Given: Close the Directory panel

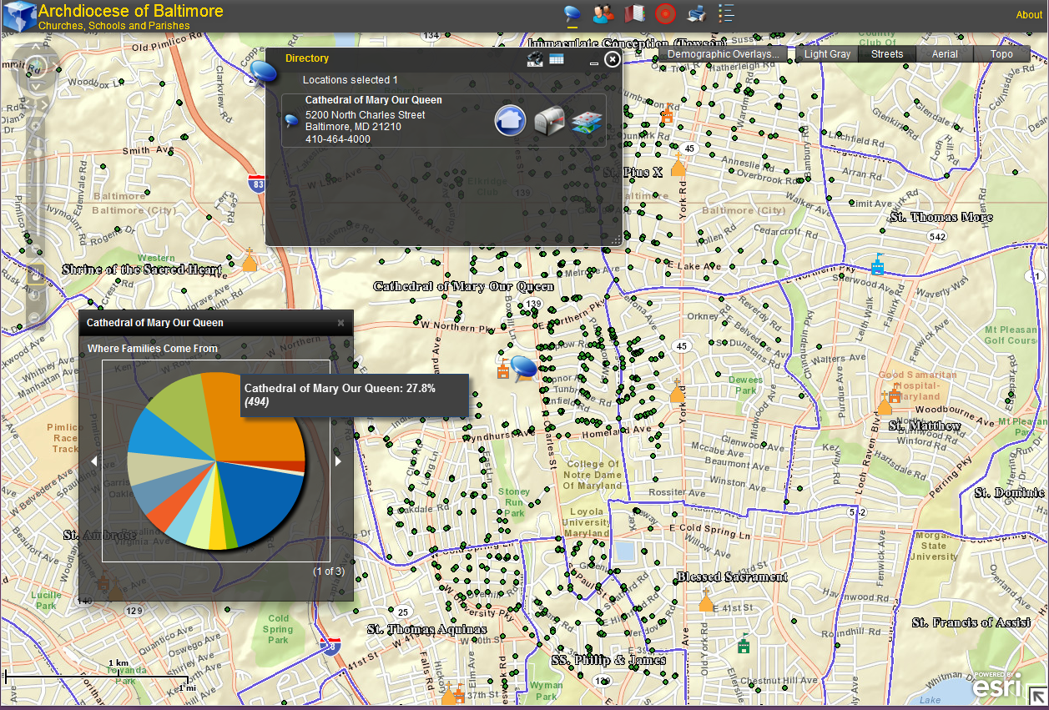Looking at the screenshot, I should (613, 59).
